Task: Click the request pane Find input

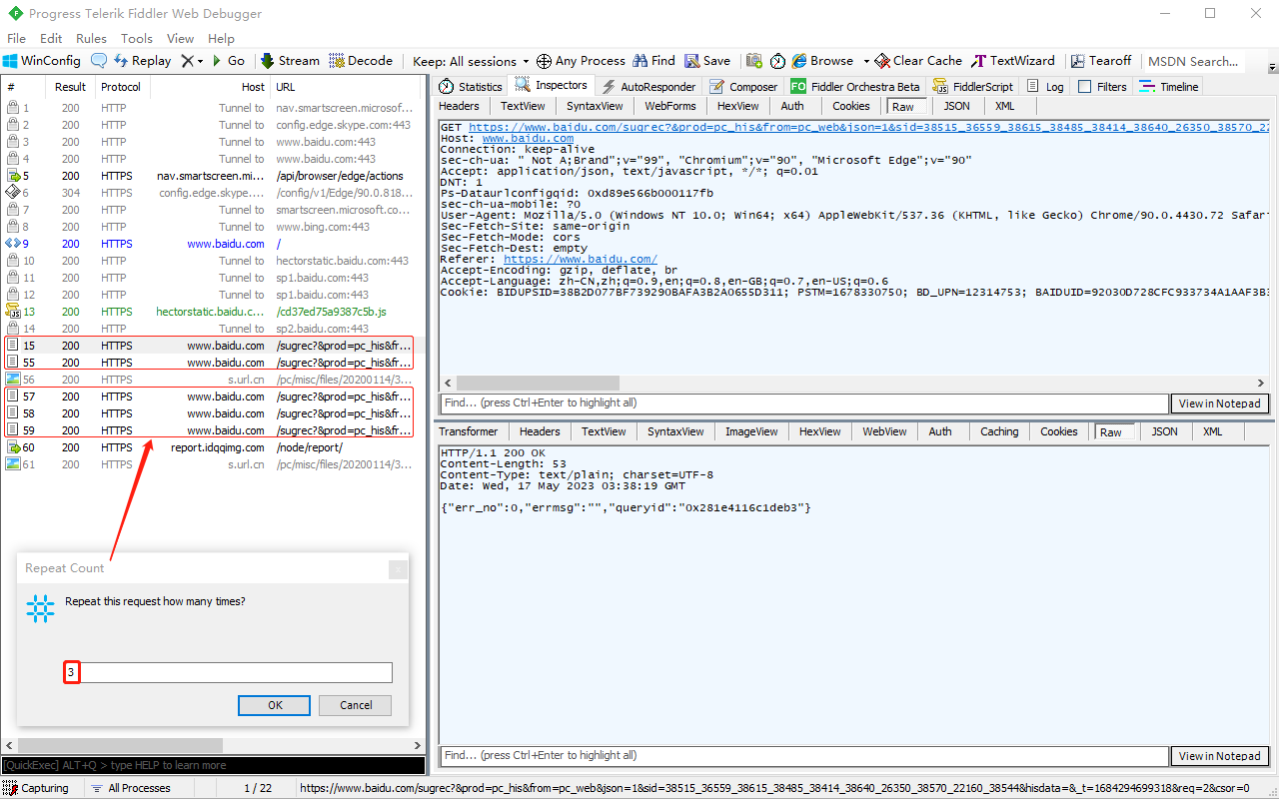Action: pos(804,403)
